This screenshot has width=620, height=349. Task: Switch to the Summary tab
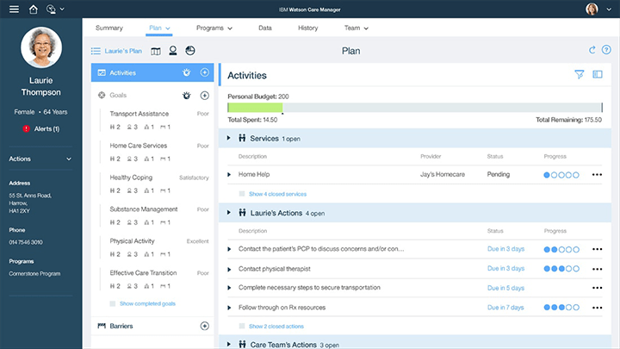click(x=108, y=28)
